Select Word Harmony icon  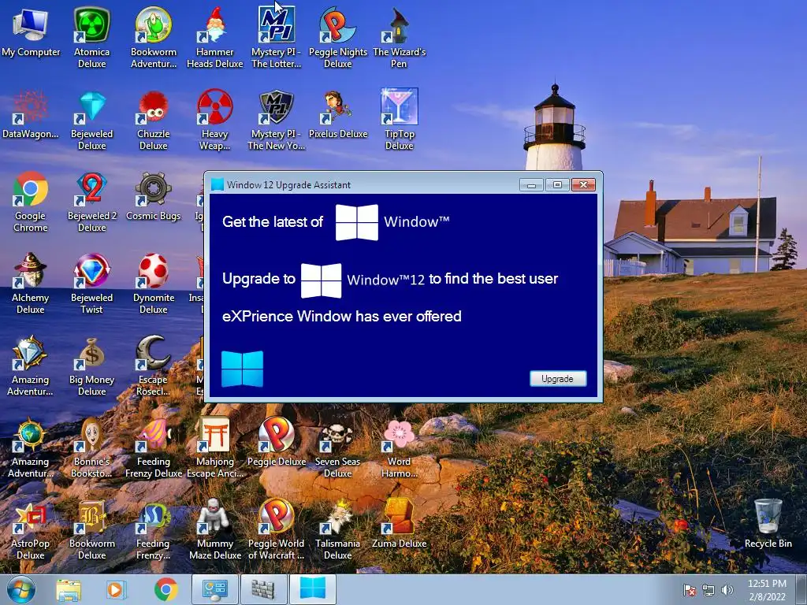[400, 447]
